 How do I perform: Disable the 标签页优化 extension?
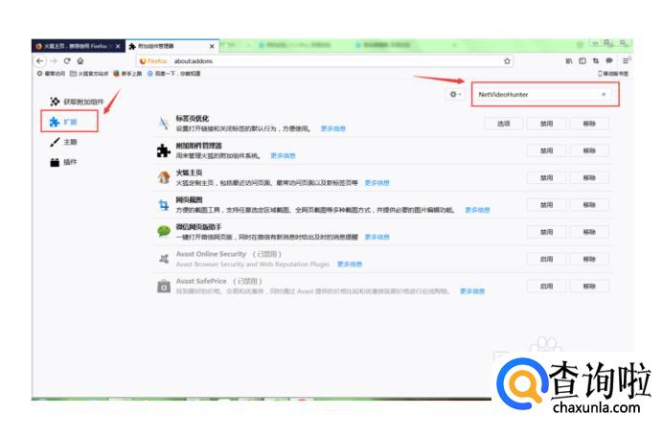pos(547,124)
